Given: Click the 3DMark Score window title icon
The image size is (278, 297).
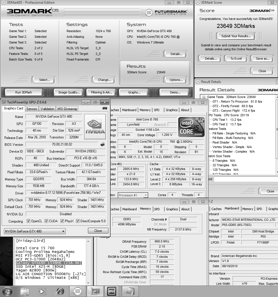Looking at the screenshot, I should click(198, 3).
